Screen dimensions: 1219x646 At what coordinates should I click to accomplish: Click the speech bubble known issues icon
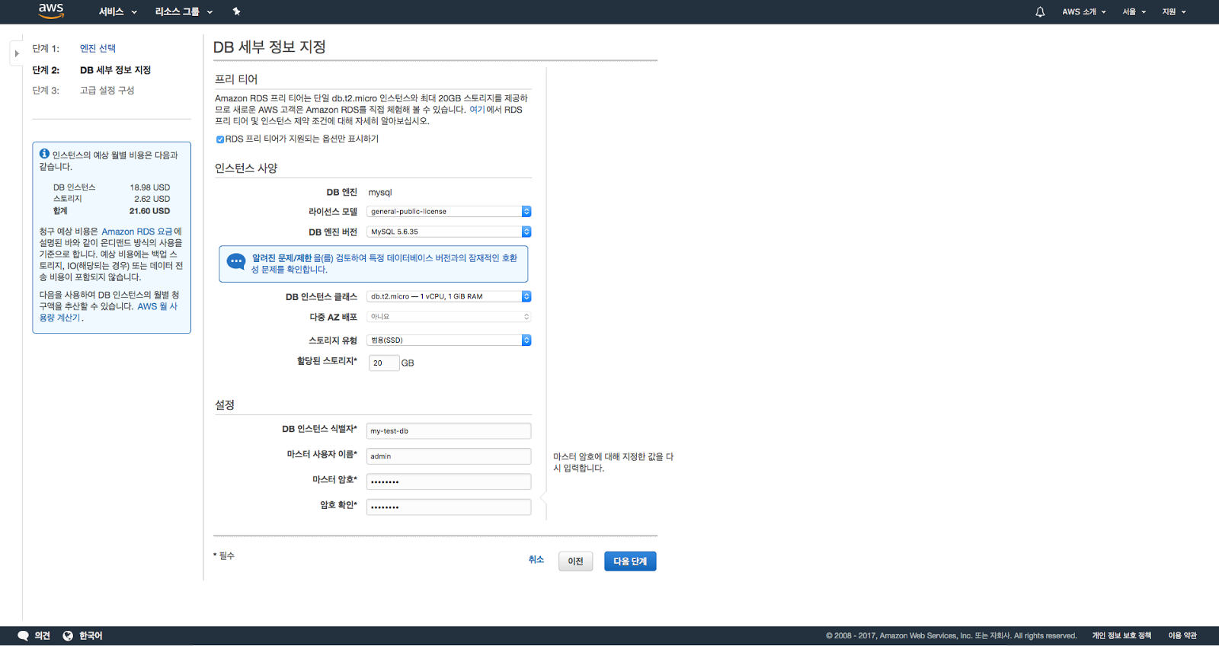click(x=237, y=262)
